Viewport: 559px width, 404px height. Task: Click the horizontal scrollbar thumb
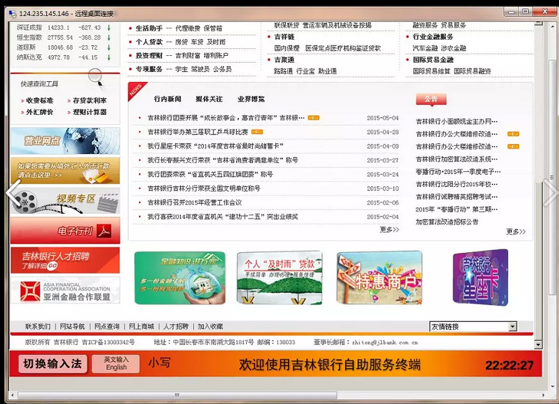pyautogui.click(x=177, y=395)
